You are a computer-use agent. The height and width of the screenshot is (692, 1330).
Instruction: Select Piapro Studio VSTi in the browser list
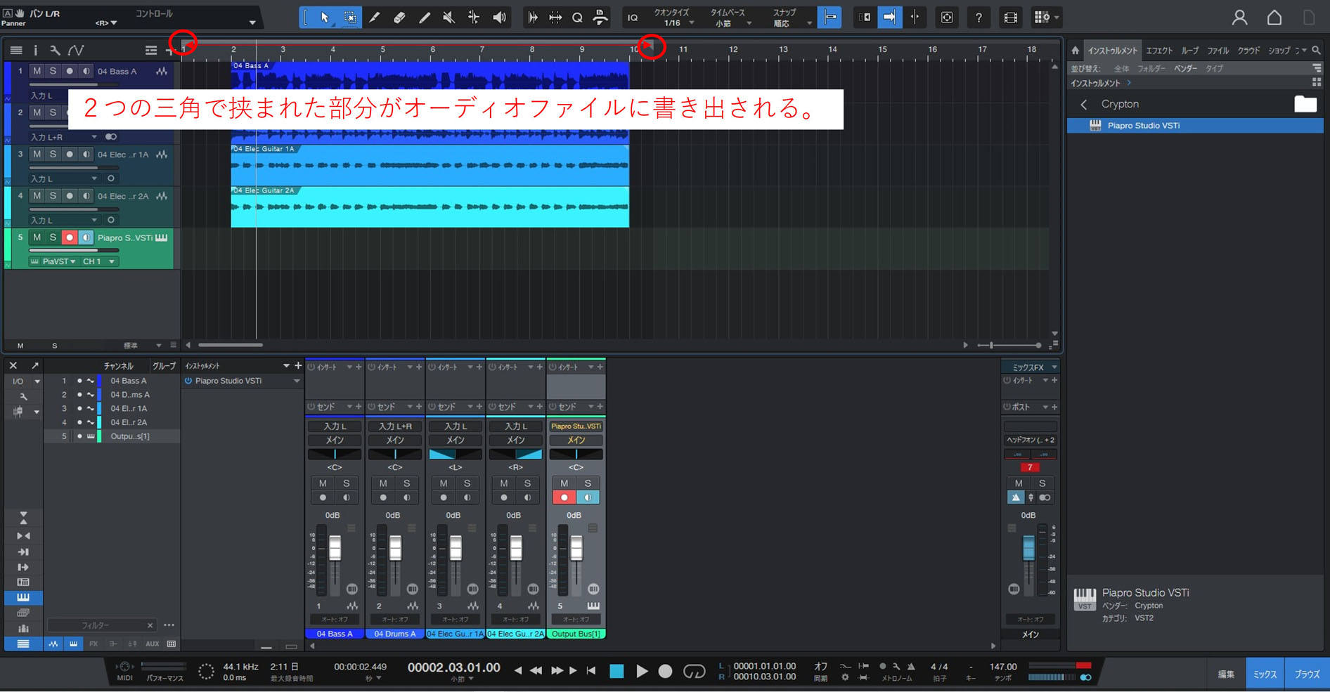pos(1143,126)
